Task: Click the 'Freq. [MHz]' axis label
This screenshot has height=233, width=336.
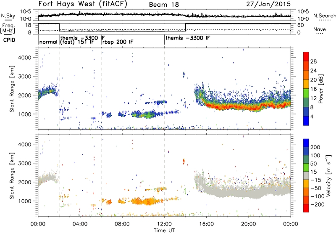Action: click(8, 28)
